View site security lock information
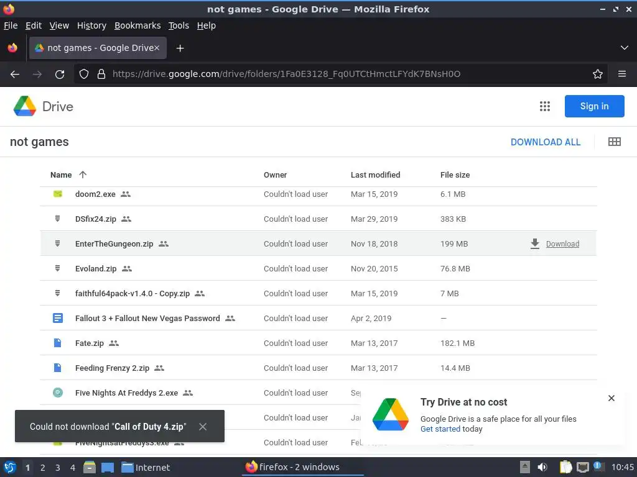 101,74
